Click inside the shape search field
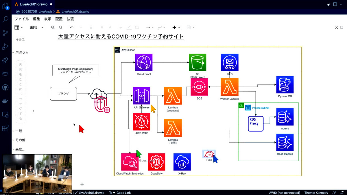The height and width of the screenshot is (195, 347). tap(20, 40)
